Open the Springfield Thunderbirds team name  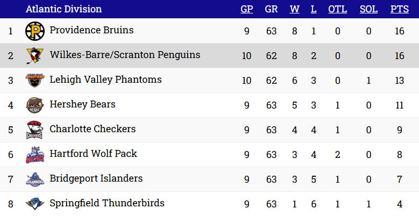[x=107, y=203]
